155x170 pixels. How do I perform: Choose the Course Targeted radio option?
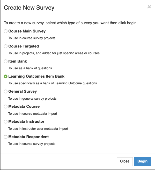point(5,46)
